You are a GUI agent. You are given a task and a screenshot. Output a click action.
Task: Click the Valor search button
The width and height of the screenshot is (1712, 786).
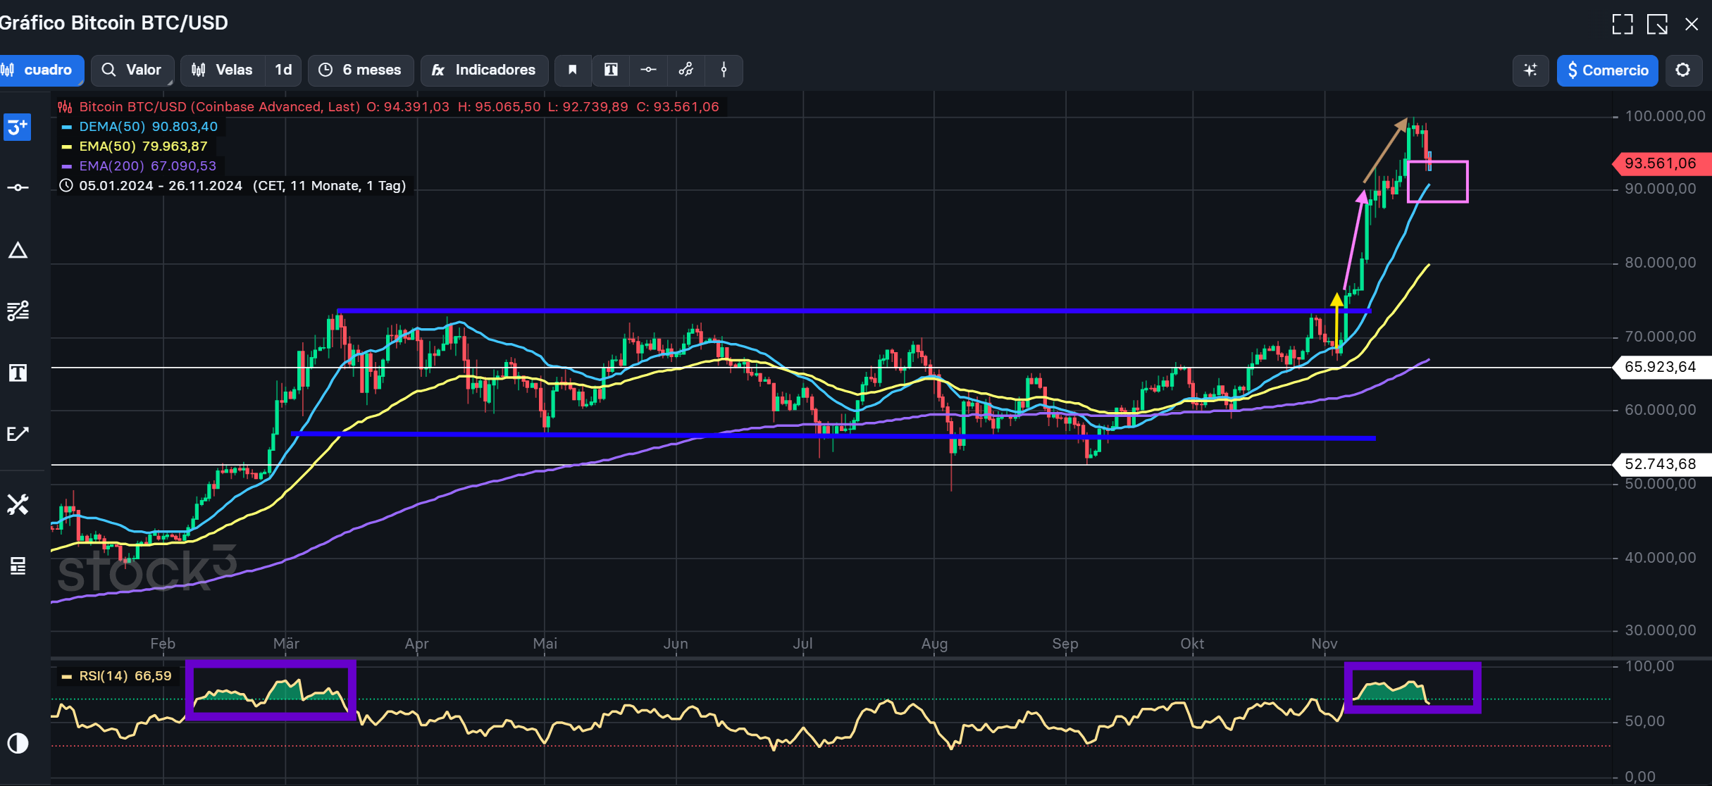coord(132,70)
